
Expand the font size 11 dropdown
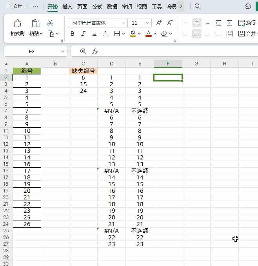[147, 23]
